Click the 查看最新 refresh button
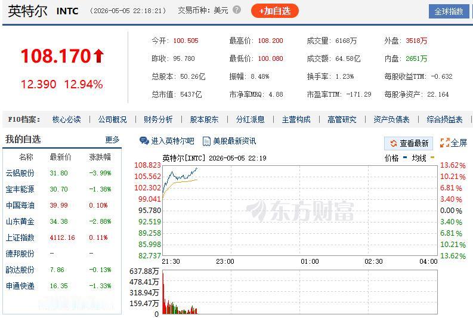 click(x=409, y=143)
